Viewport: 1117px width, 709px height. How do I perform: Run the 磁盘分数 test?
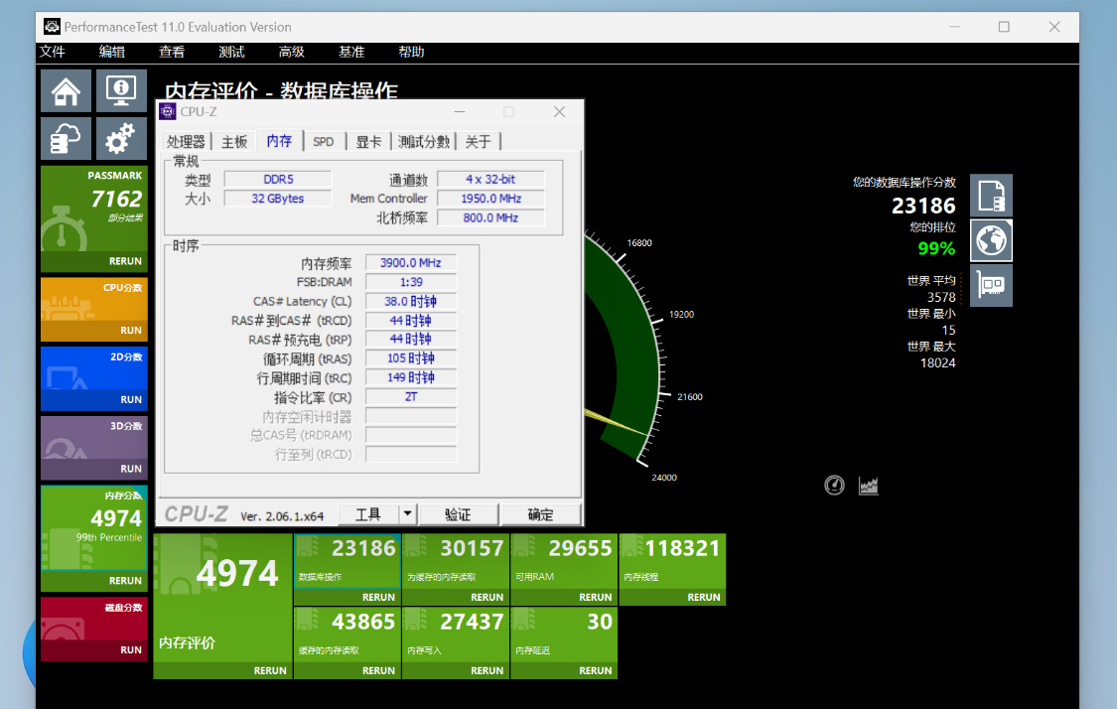pyautogui.click(x=131, y=649)
